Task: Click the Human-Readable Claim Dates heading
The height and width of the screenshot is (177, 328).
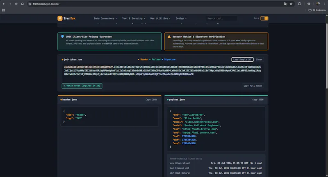Action: 186,159
